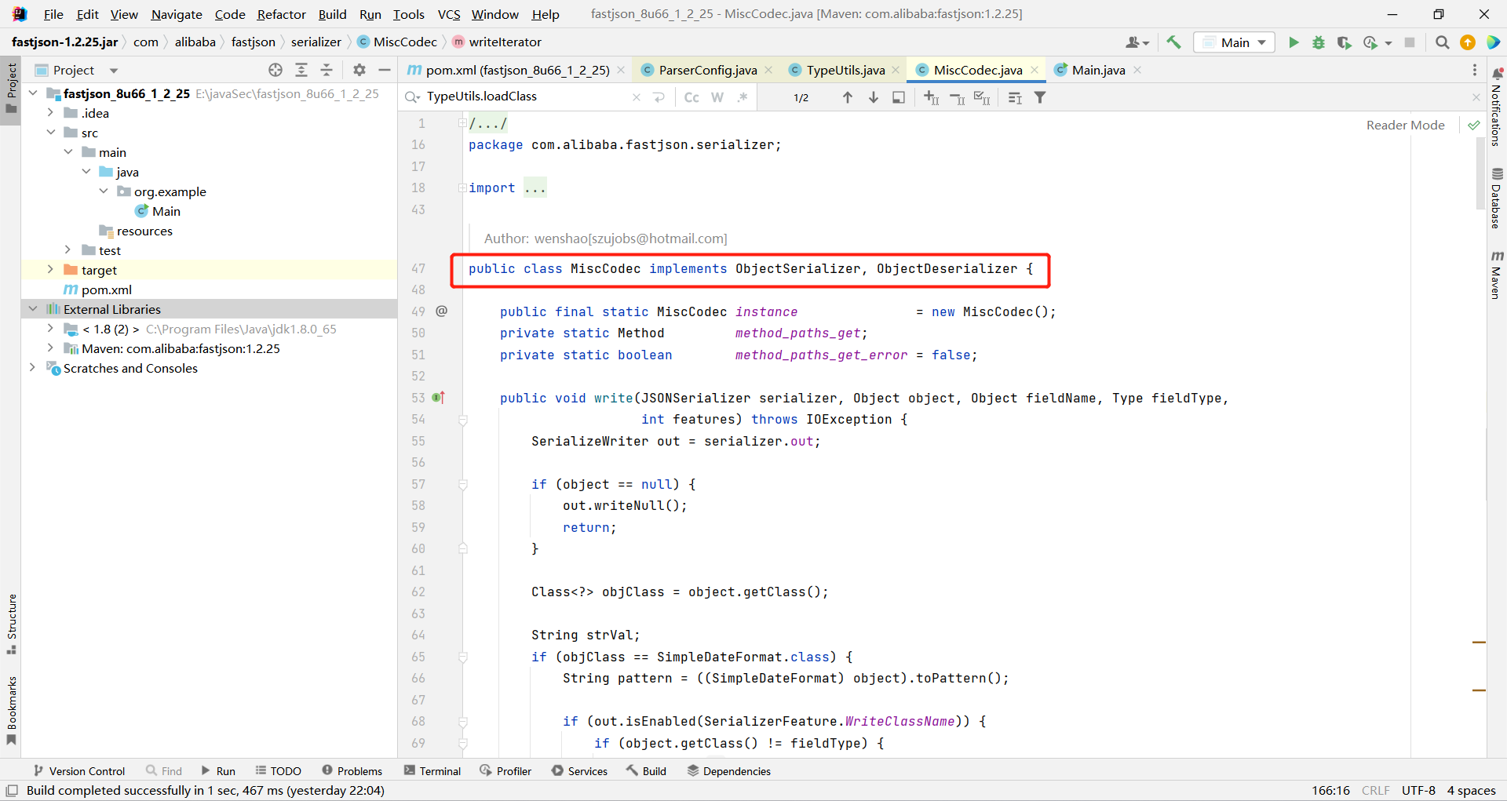Collapse External Libraries node
The width and height of the screenshot is (1507, 801).
(33, 309)
